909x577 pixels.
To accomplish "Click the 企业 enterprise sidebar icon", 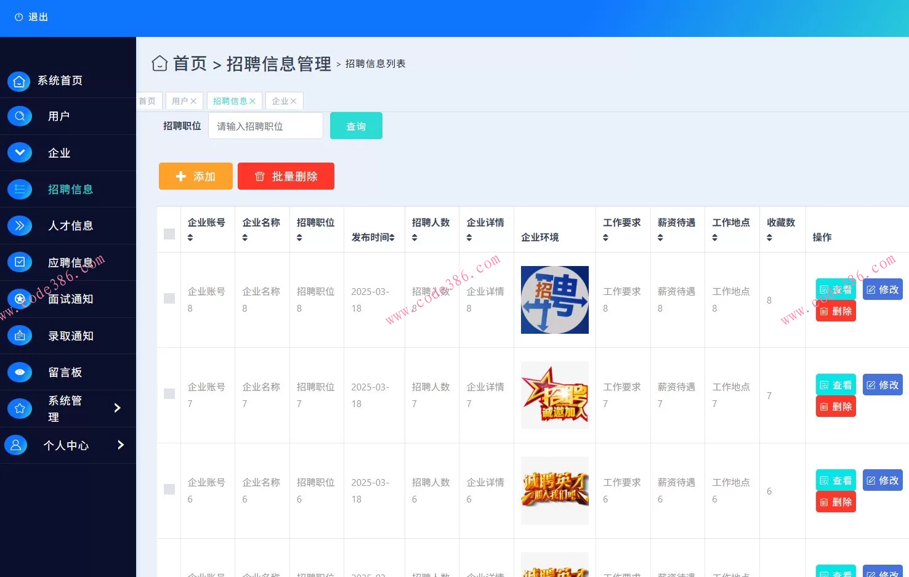I will [x=19, y=152].
